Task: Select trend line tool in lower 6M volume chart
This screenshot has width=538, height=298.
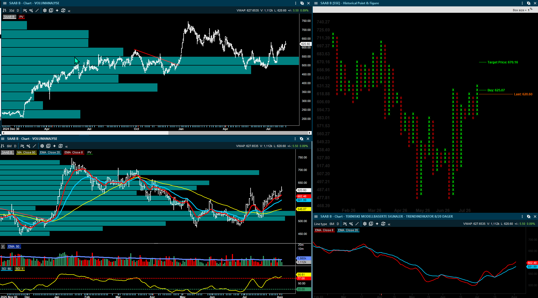Action: coord(34,146)
